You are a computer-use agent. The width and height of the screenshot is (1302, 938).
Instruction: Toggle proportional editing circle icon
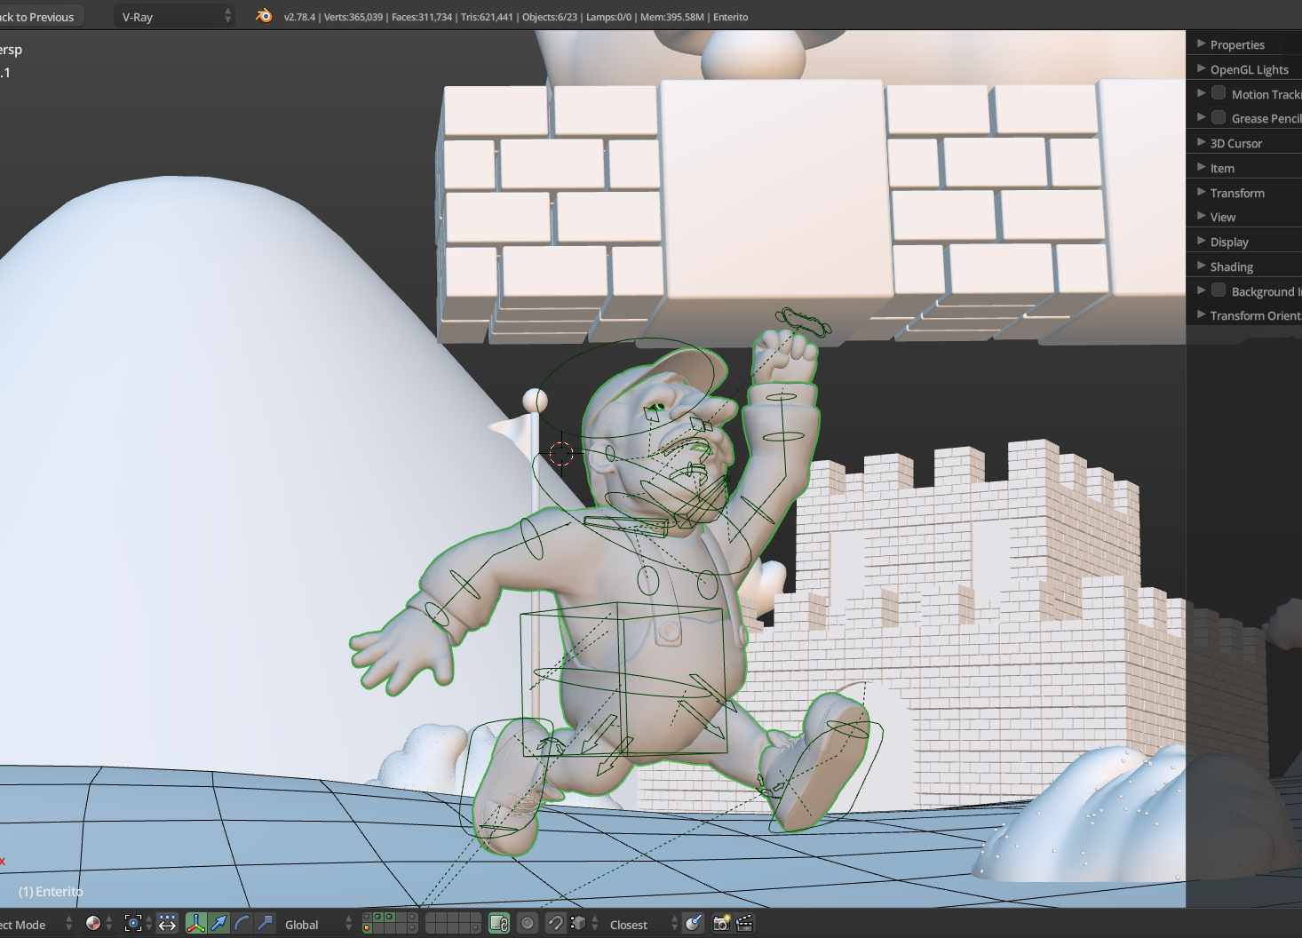(x=528, y=924)
